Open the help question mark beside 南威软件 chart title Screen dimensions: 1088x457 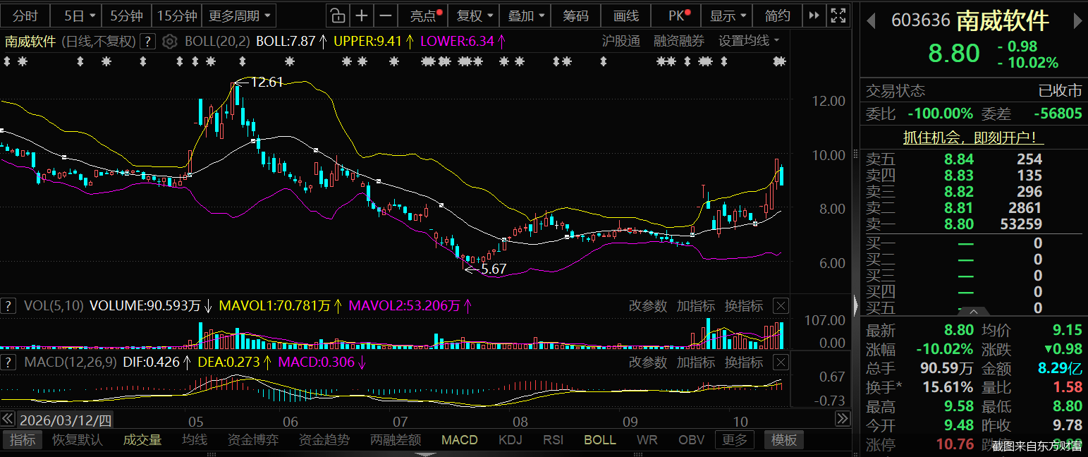tap(147, 42)
